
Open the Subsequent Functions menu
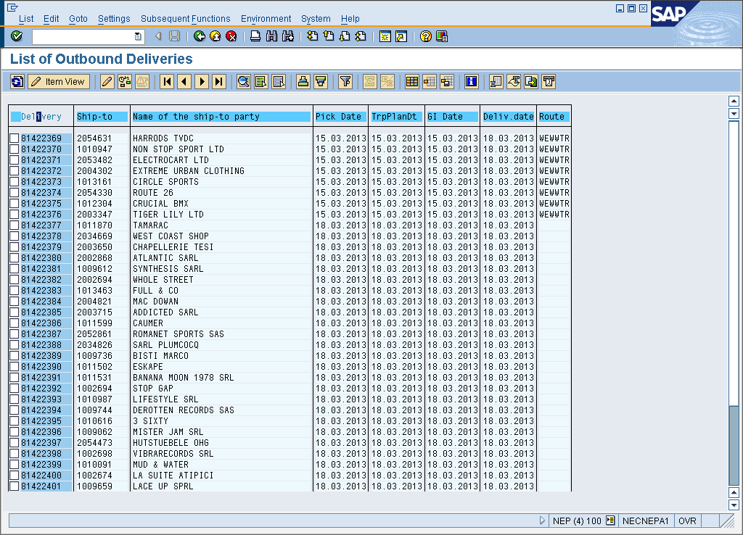[185, 19]
